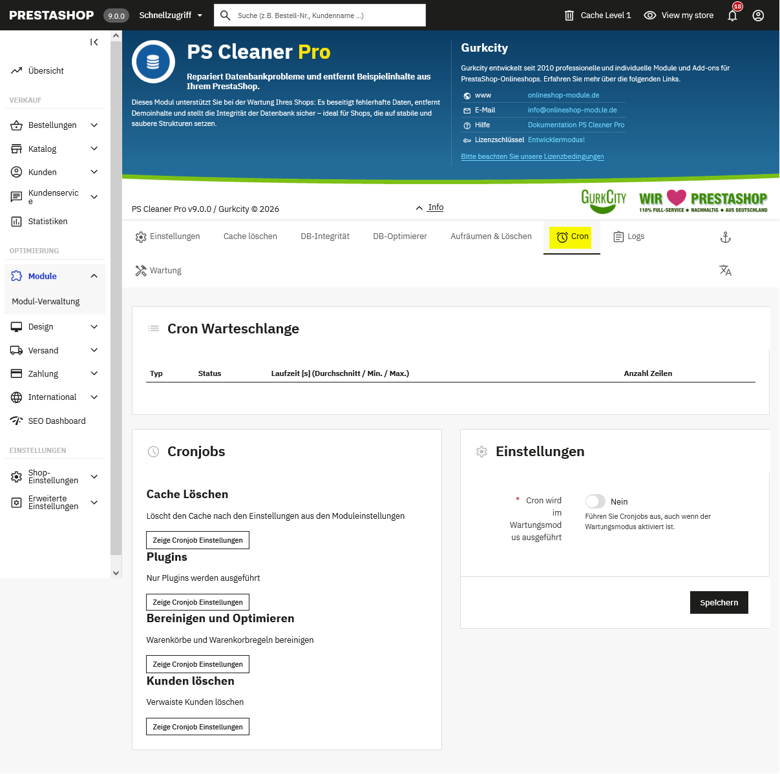780x774 pixels.
Task: Collapse the Info section toggle
Action: (430, 207)
